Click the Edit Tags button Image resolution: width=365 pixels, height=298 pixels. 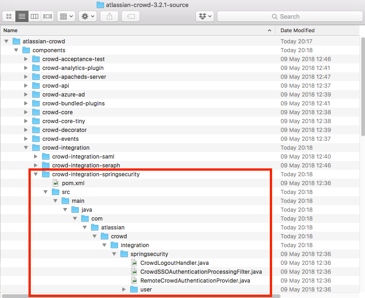(x=131, y=16)
